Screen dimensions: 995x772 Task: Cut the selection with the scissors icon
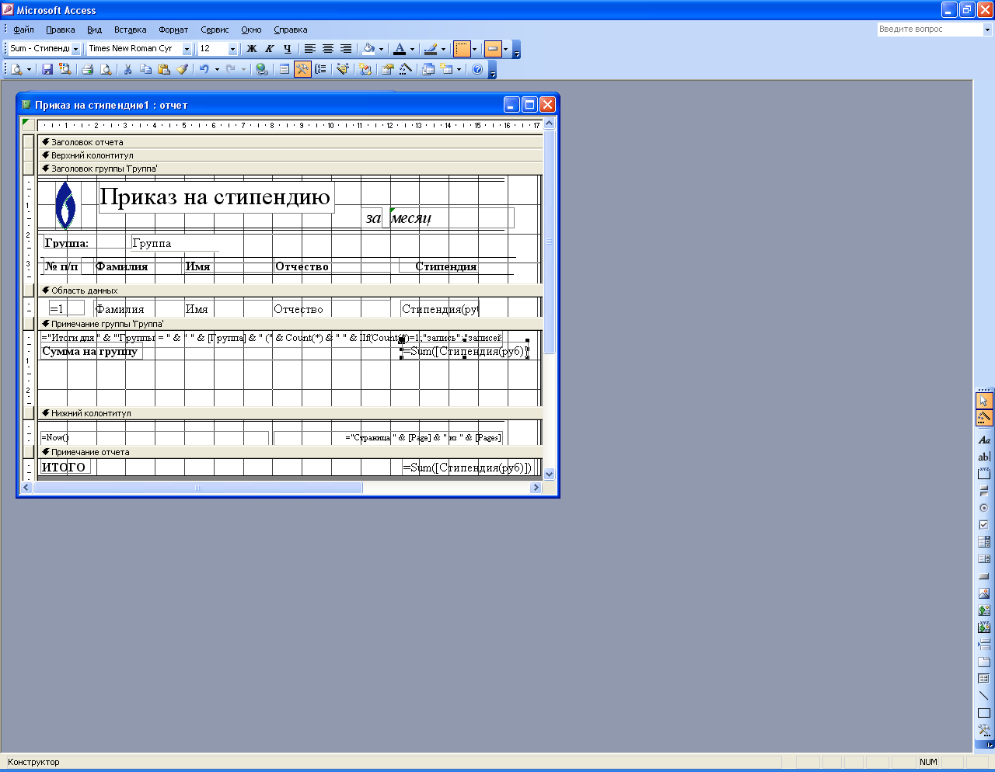[x=128, y=69]
